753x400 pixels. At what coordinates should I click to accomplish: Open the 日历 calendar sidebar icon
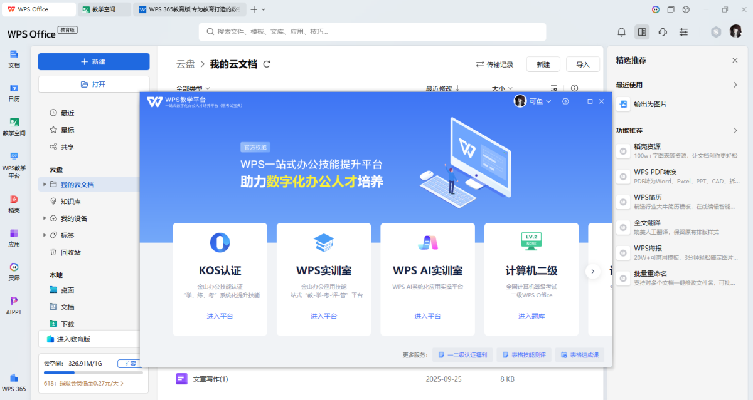14,88
